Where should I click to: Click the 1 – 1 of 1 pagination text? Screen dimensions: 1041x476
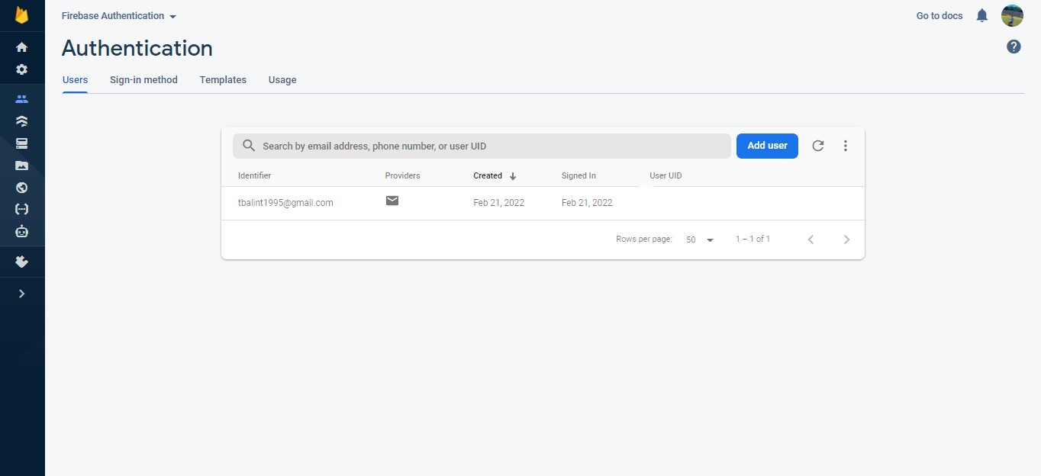753,239
